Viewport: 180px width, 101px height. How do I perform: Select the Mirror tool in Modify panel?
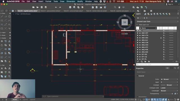coord(9,41)
